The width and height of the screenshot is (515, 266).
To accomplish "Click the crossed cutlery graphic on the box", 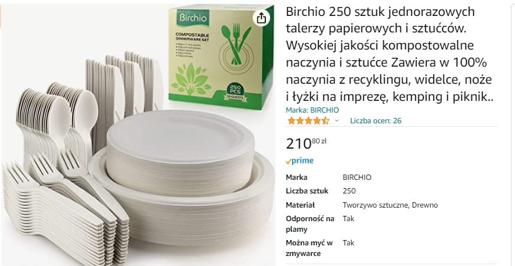I will point(235,43).
